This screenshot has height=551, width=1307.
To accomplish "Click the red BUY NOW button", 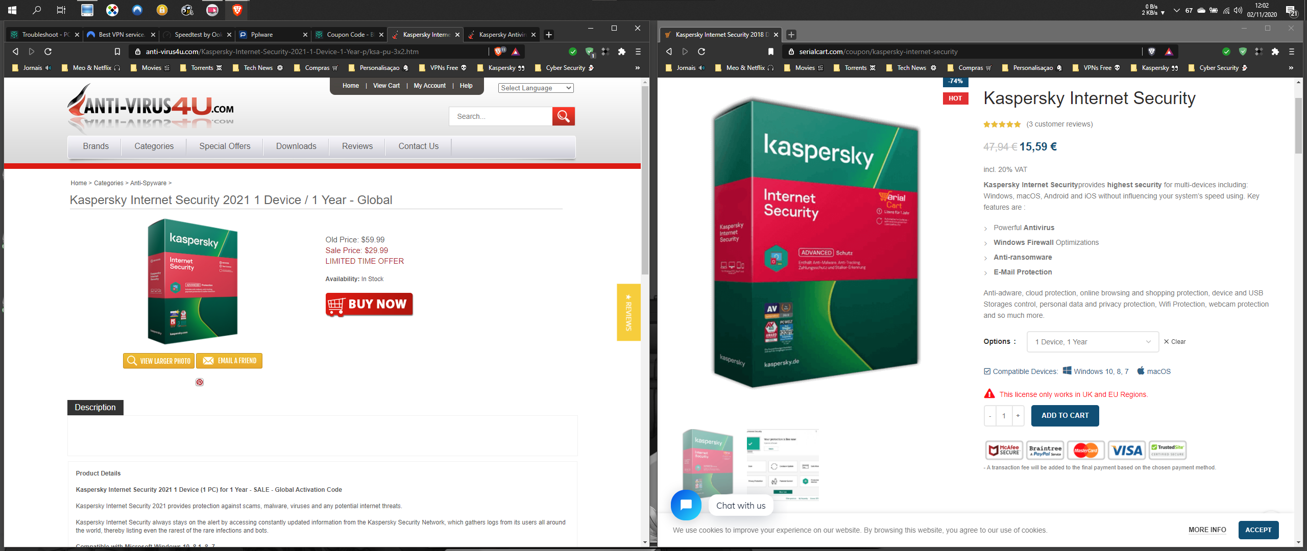I will pos(369,304).
